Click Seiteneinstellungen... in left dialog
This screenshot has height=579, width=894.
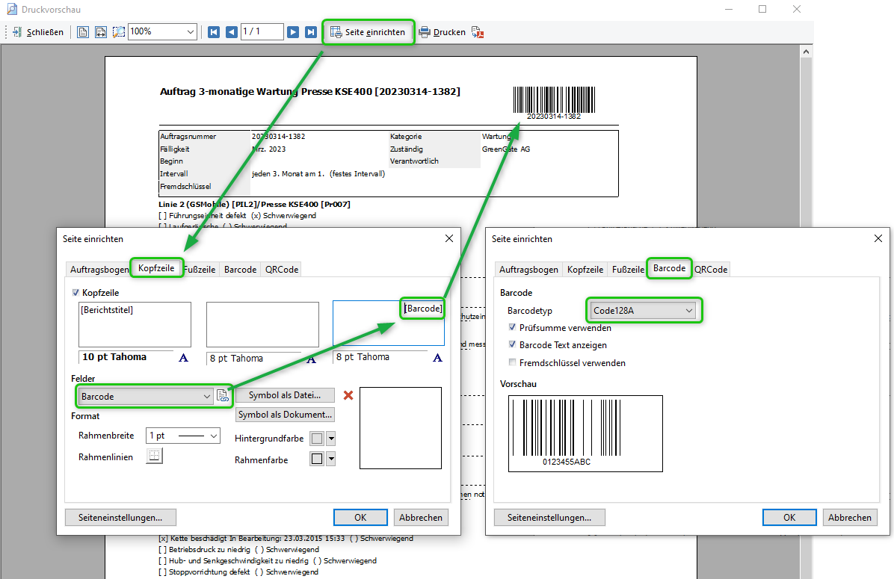(120, 518)
